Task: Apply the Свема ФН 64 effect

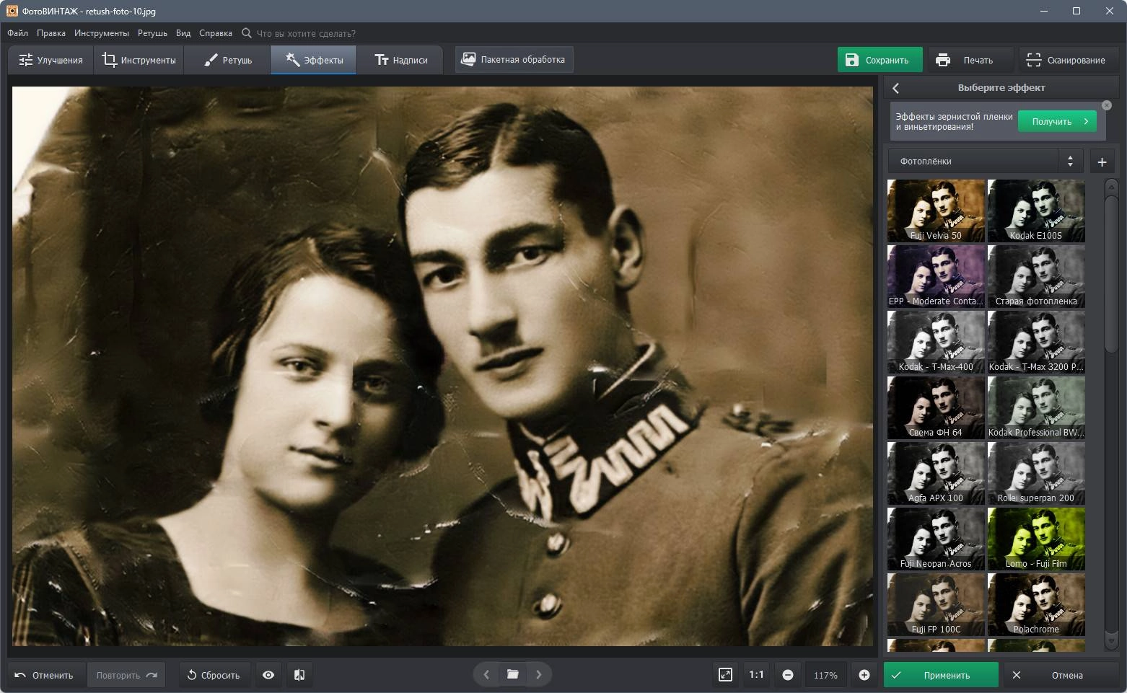Action: pyautogui.click(x=936, y=407)
